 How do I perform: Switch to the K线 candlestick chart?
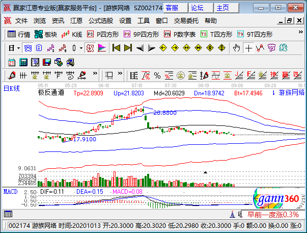71,34
